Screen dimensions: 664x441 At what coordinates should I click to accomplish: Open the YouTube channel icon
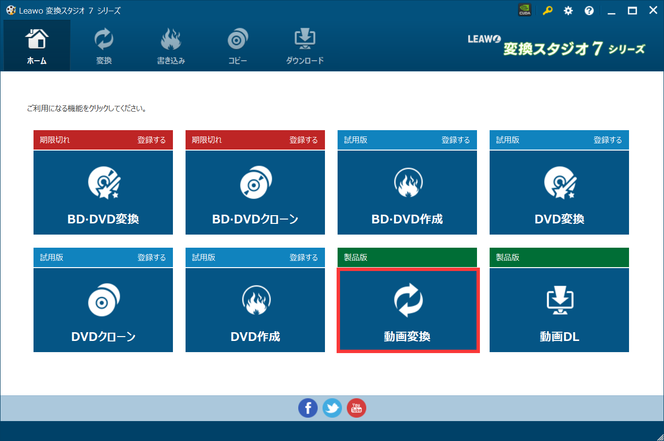[x=357, y=408]
